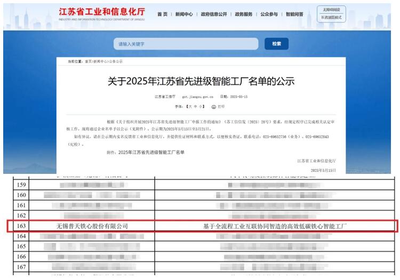The width and height of the screenshot is (400, 280).
Task: Click the keyword search input field
Action: (186, 44)
